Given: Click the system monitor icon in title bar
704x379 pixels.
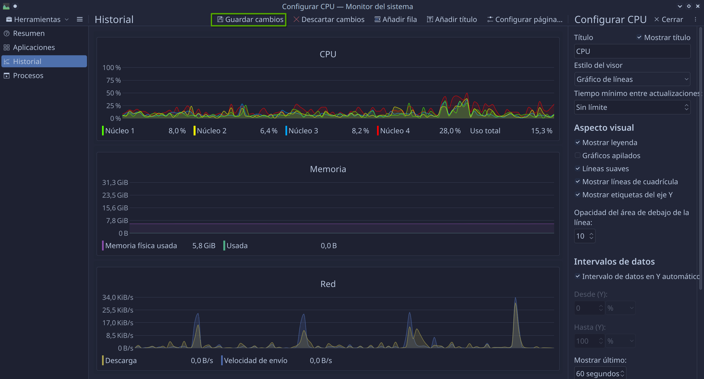Looking at the screenshot, I should (6, 6).
